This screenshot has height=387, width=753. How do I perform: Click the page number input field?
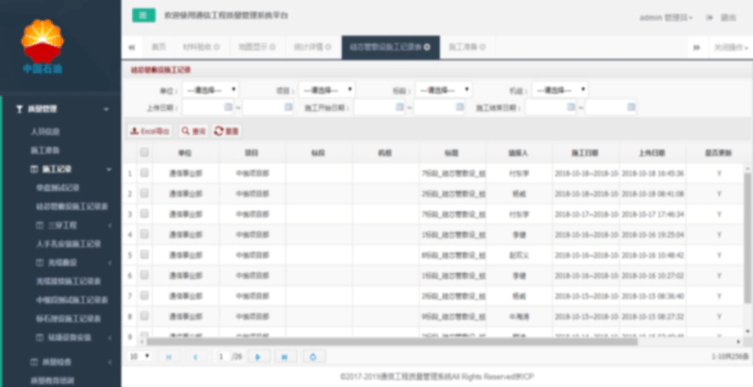pyautogui.click(x=222, y=356)
